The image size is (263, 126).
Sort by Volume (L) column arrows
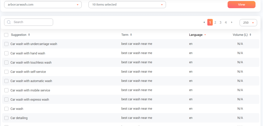(250, 35)
